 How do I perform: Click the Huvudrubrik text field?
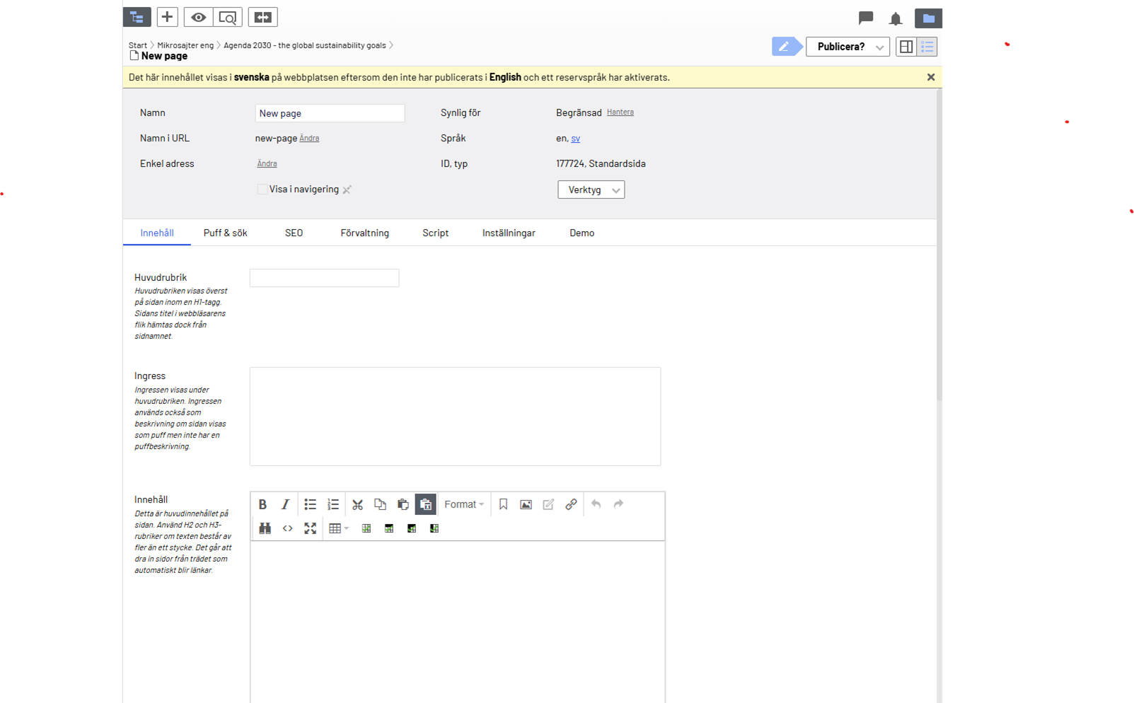pyautogui.click(x=324, y=278)
